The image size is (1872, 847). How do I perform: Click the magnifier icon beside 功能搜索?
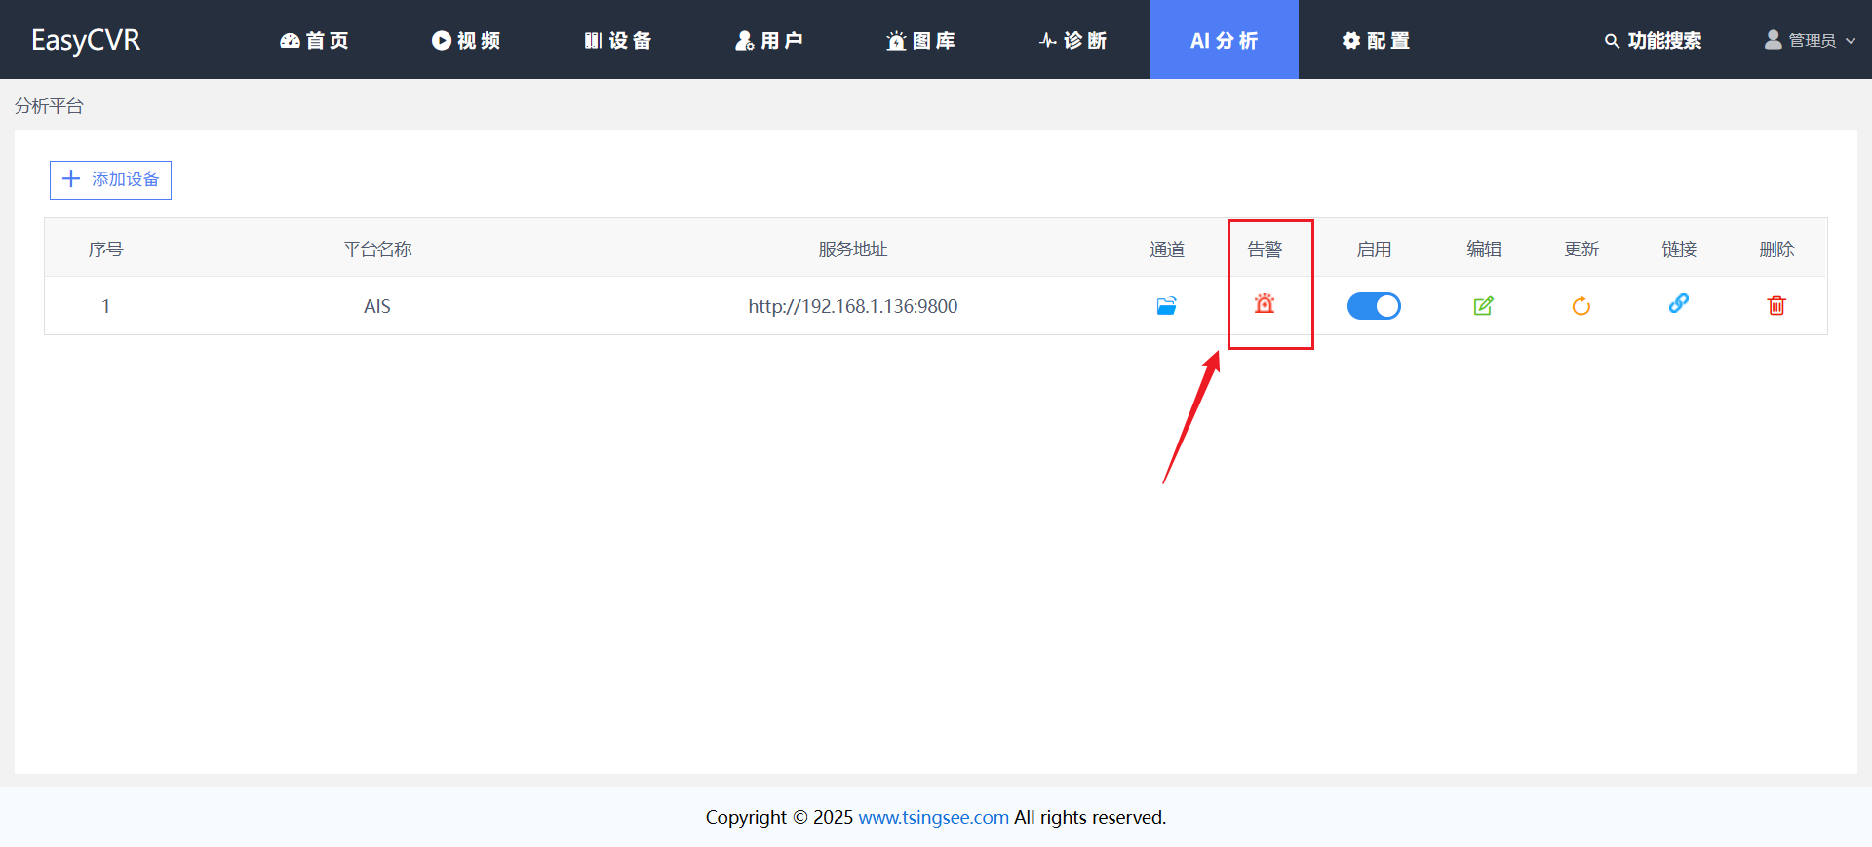tap(1612, 41)
